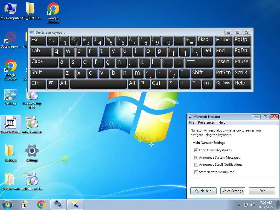Open the CR_ED7CC folder on desktop
This screenshot has width=280, height=210.
(32, 11)
